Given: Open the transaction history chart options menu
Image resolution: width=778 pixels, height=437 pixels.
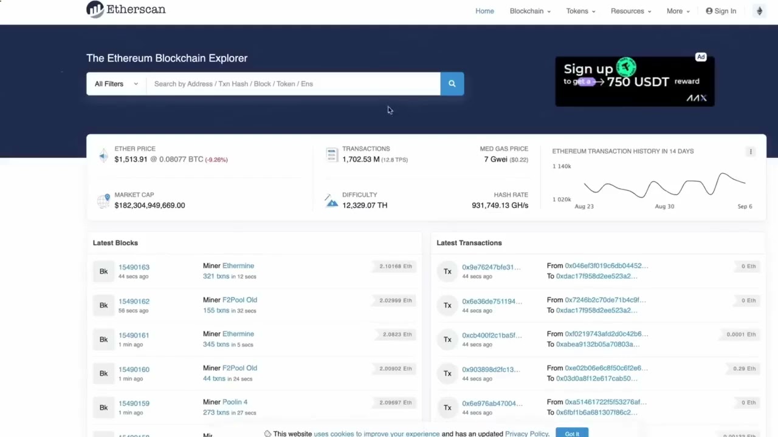Looking at the screenshot, I should [x=751, y=151].
